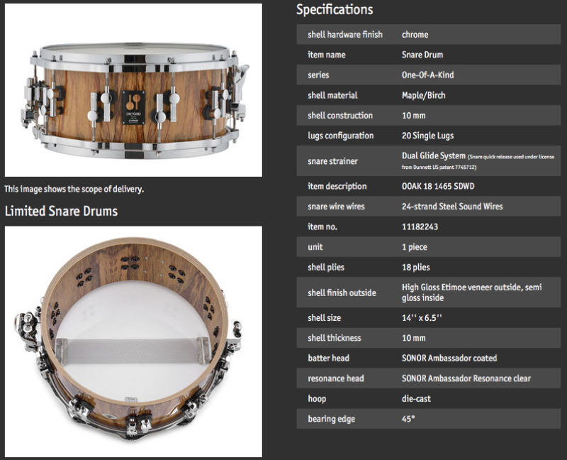This screenshot has width=567, height=460.
Task: Select the 10 mm shell construction value
Action: click(414, 116)
